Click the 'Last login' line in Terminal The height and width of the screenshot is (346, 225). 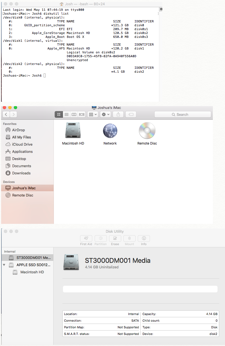point(43,10)
